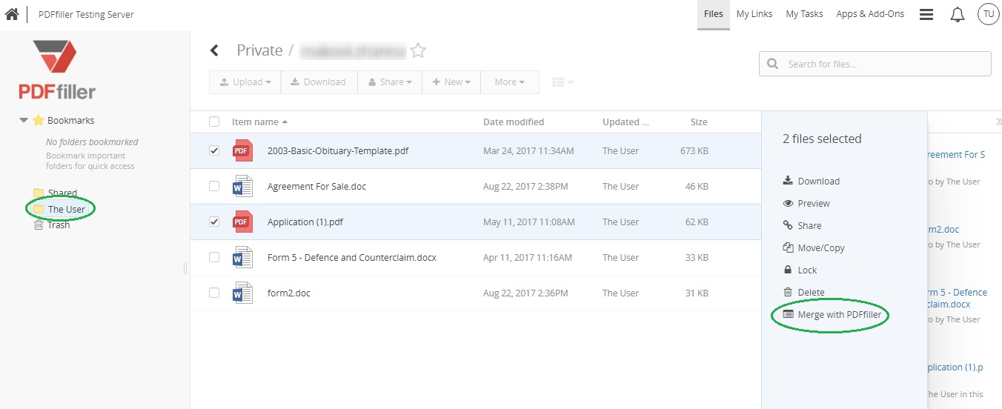The image size is (1002, 409).
Task: Choose Delete in the selection panel
Action: click(x=804, y=292)
